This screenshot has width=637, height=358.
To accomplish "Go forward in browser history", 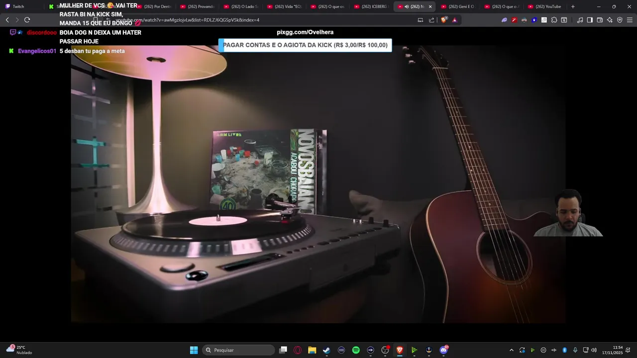I will point(17,20).
